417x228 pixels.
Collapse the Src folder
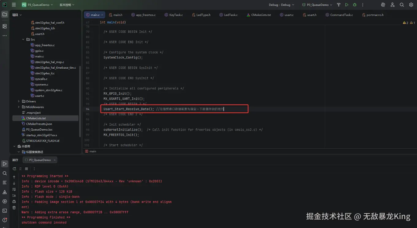click(23, 40)
